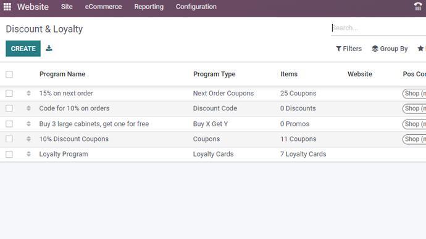Click drag handle for Buy 3 large cabinets
Image resolution: width=426 pixels, height=239 pixels.
(28, 124)
